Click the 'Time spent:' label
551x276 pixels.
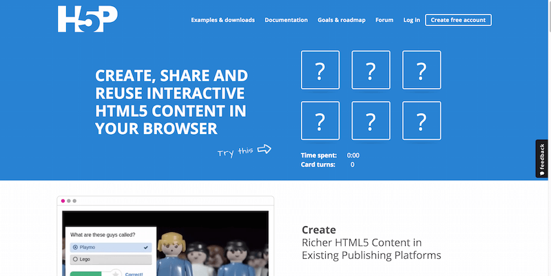point(318,155)
